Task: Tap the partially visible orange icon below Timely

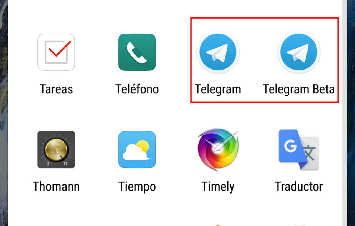Action: 218,225
